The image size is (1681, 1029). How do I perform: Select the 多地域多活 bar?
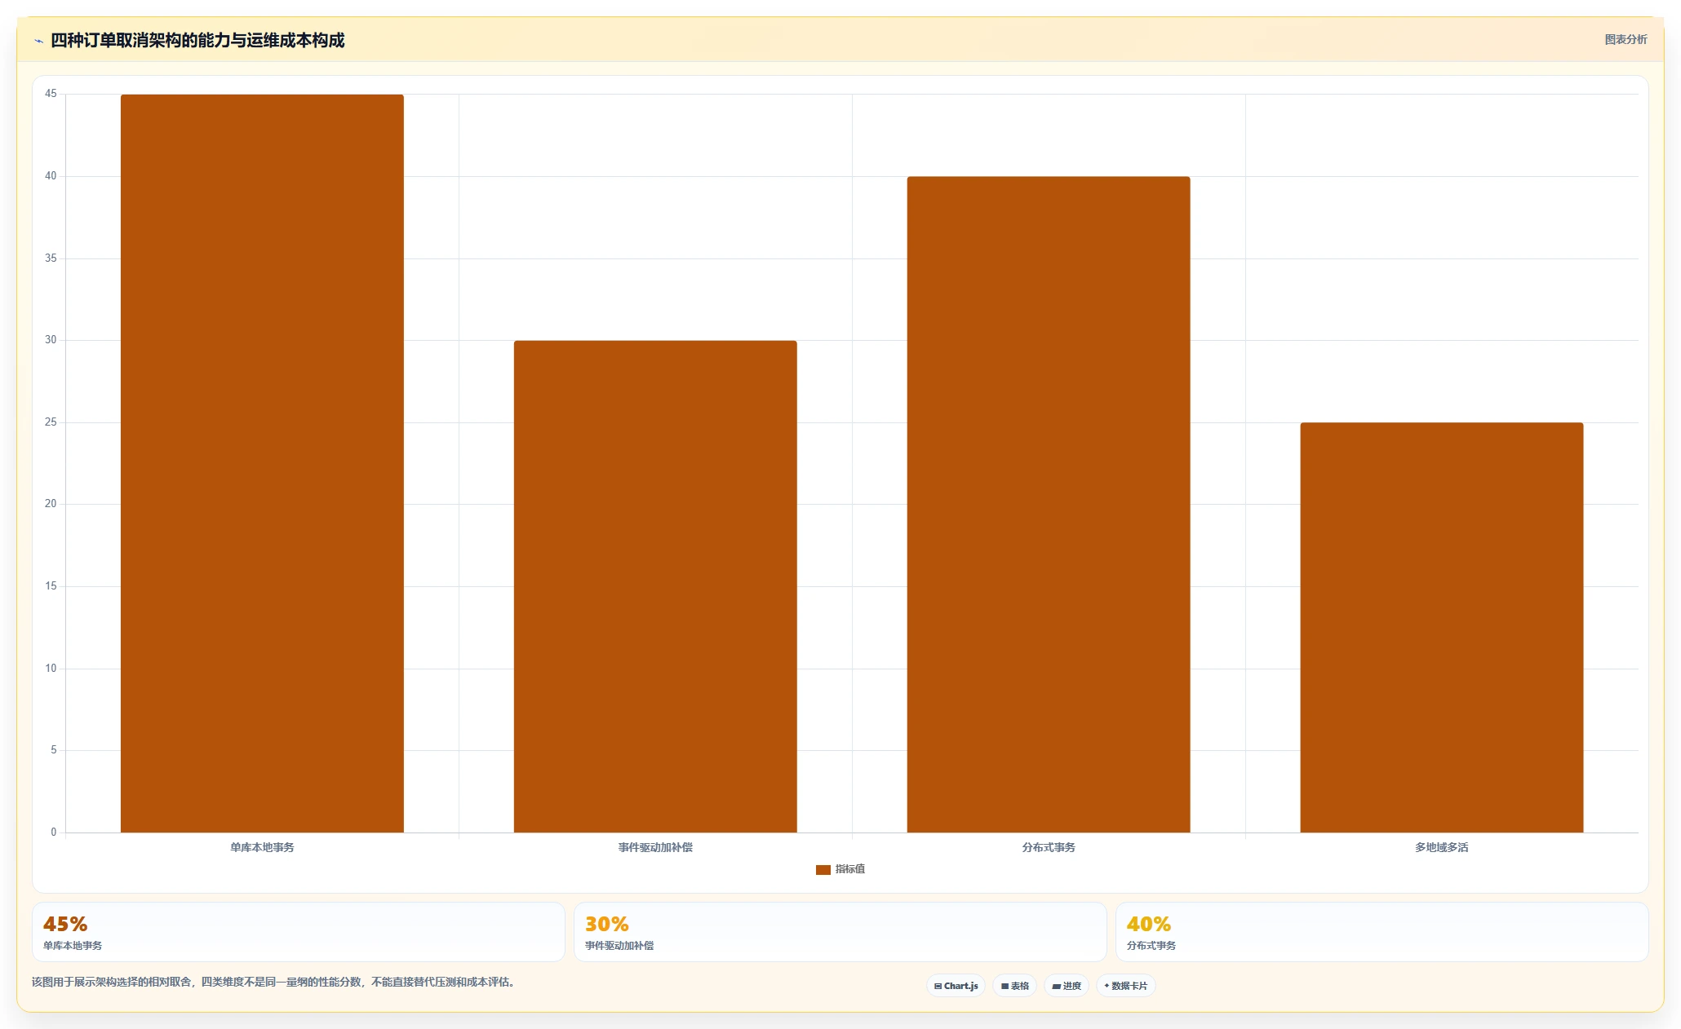tap(1442, 628)
